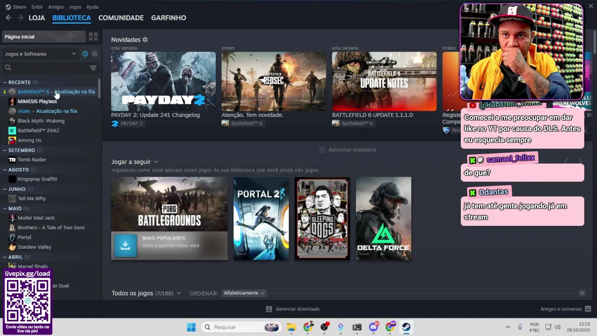Open the Ajuda menu
Screen dimensions: 597x336
click(92, 7)
